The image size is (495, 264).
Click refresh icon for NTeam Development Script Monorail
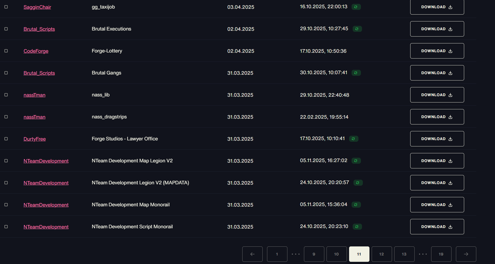pos(357,227)
